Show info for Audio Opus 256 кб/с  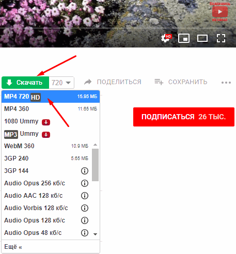[x=85, y=183]
